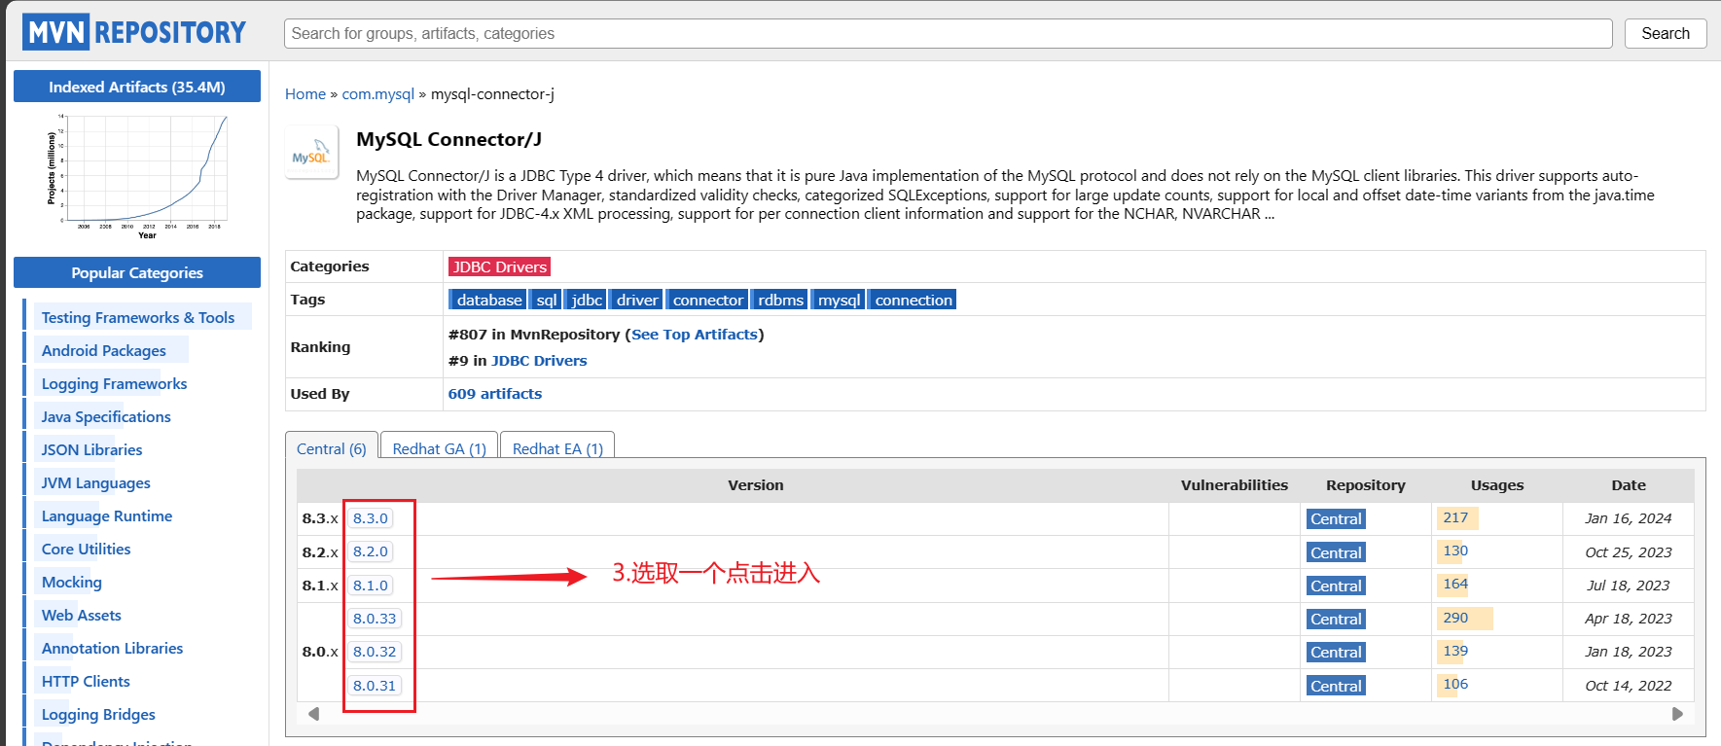Open version 8.1.0
Image resolution: width=1721 pixels, height=746 pixels.
371,586
